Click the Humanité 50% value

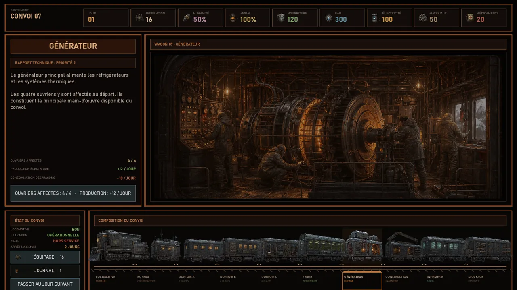point(200,19)
